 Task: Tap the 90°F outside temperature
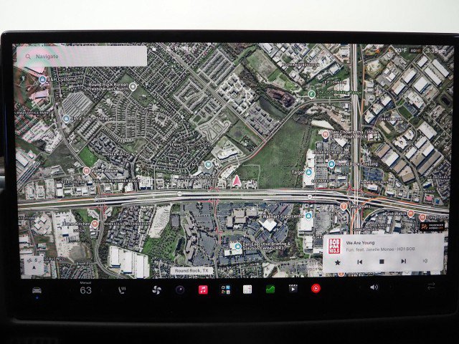[400, 50]
